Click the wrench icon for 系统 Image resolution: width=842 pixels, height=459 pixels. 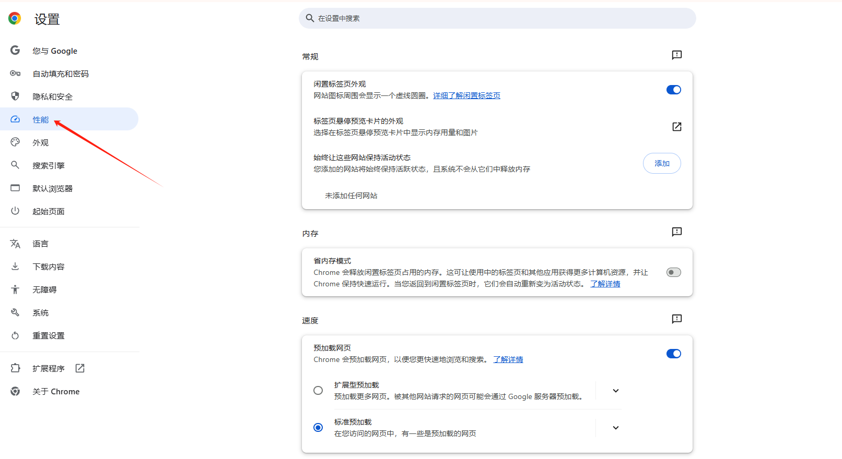tap(15, 312)
